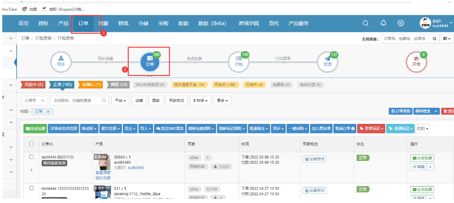Viewport: 454px width, 203px height.
Task: Open the arrow beside 保存搜索
Action: pos(435,112)
